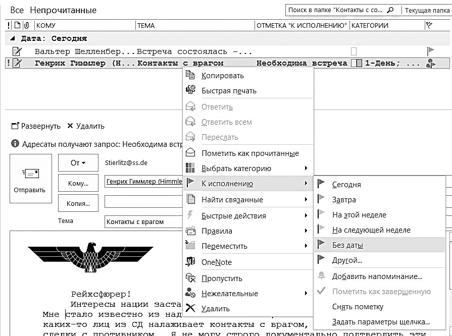452x336 pixels.
Task: Click the bell icon for Добавить напоминание
Action: coord(321,276)
